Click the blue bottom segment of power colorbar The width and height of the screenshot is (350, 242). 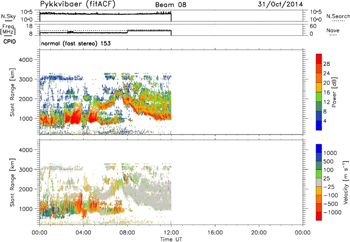[319, 125]
